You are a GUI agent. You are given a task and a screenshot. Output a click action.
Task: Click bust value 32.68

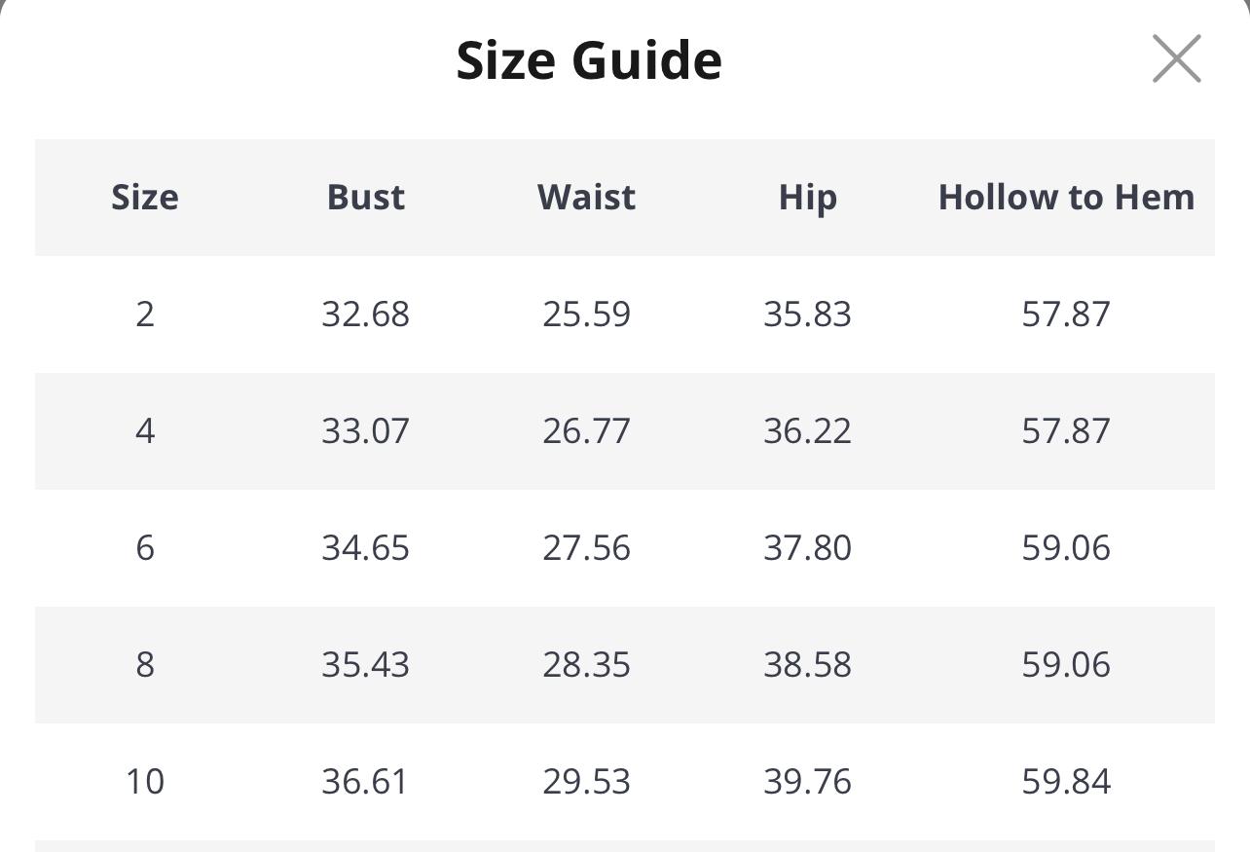[x=365, y=315]
